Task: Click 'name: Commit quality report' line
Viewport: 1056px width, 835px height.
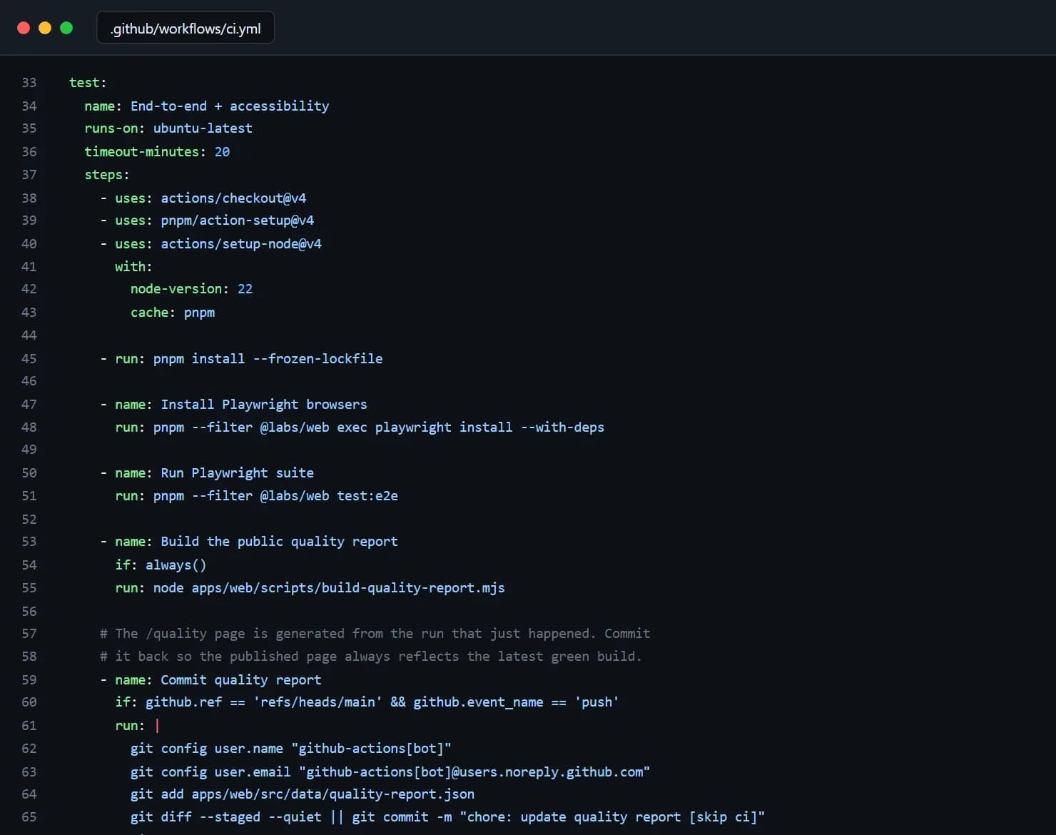Action: pyautogui.click(x=218, y=679)
